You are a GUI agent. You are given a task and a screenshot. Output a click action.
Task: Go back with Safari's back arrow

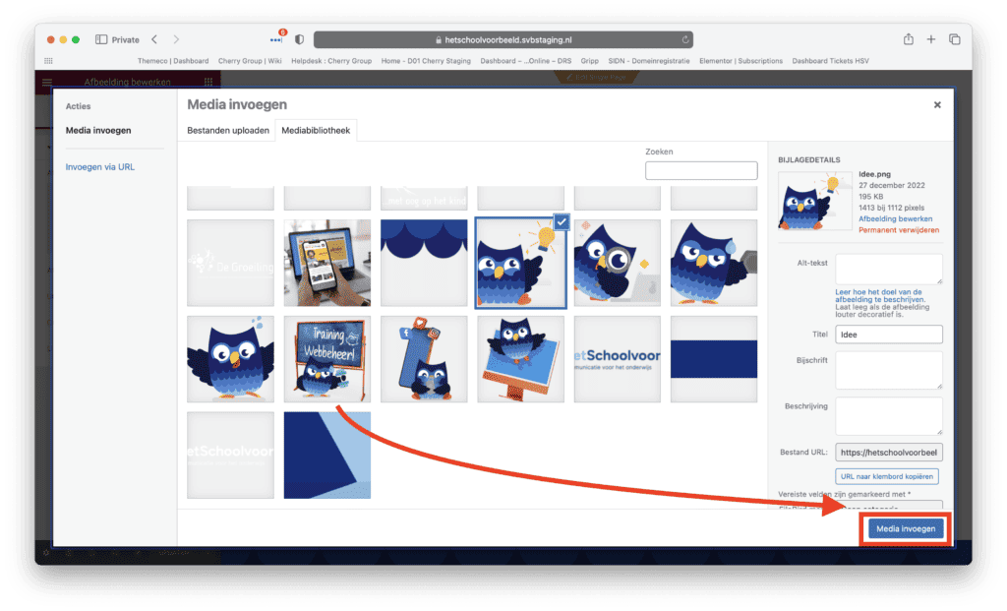click(154, 39)
